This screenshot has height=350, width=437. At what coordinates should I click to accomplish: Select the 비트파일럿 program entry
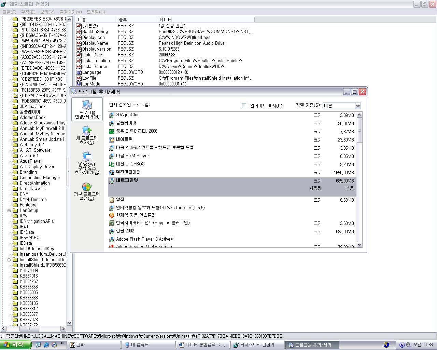tap(232, 187)
